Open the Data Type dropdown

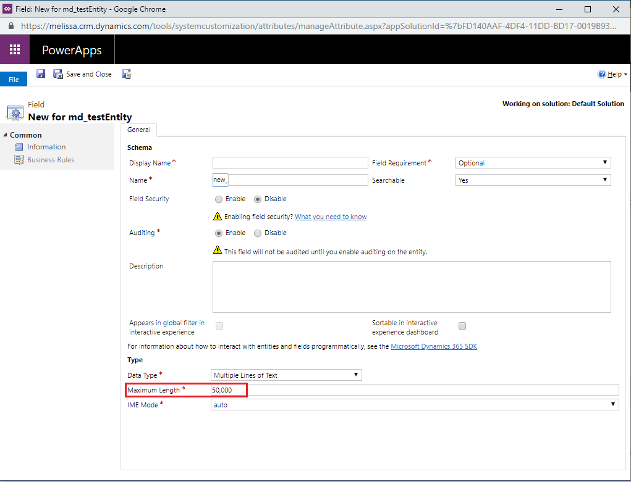point(286,375)
